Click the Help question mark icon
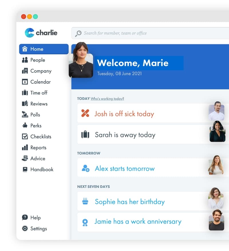The width and height of the screenshot is (229, 251). 25,217
